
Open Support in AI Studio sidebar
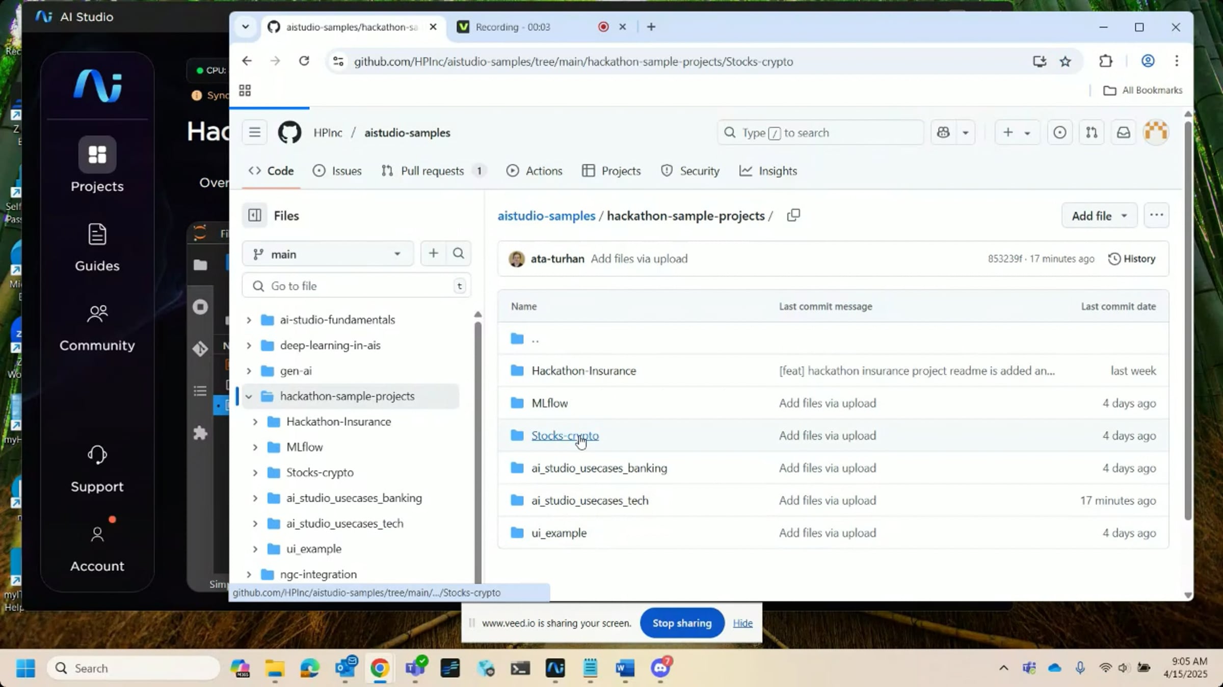(x=97, y=469)
